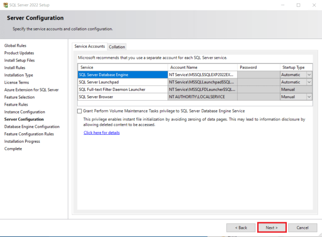
Task: Select SQL Full-text Filter Daemon Launcher row
Action: tap(123, 89)
